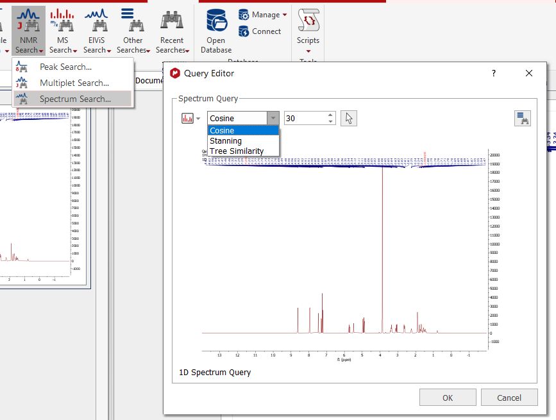Click the '1D Spectrum Query' label
This screenshot has width=556, height=420.
pos(215,373)
